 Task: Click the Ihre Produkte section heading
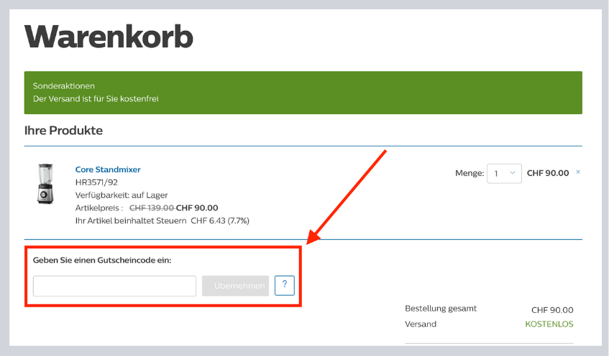pos(63,131)
